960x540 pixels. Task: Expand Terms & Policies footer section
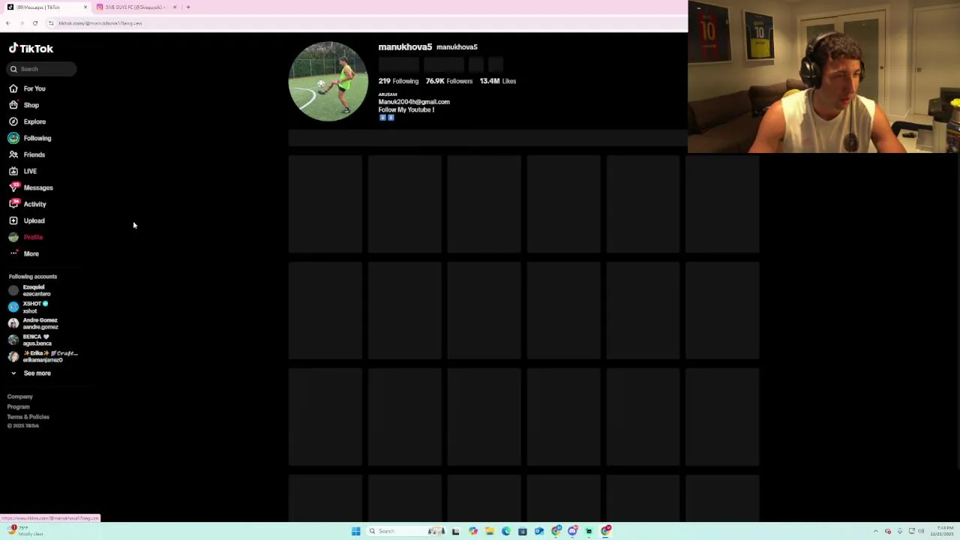(x=28, y=417)
